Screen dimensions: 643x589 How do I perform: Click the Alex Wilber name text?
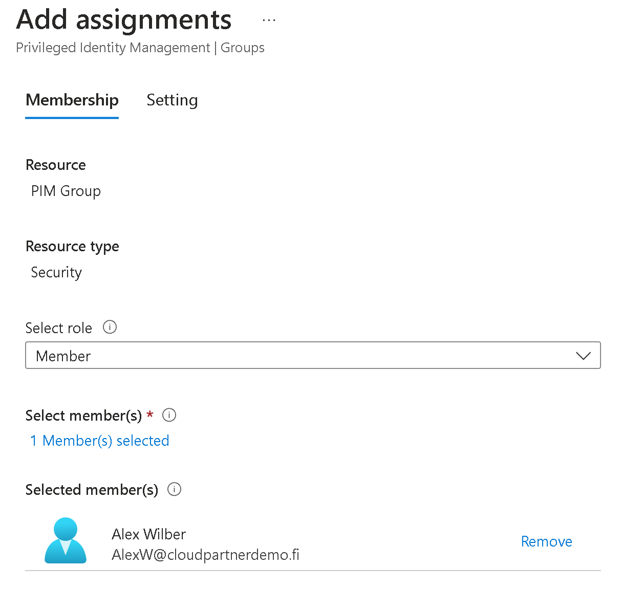click(148, 534)
